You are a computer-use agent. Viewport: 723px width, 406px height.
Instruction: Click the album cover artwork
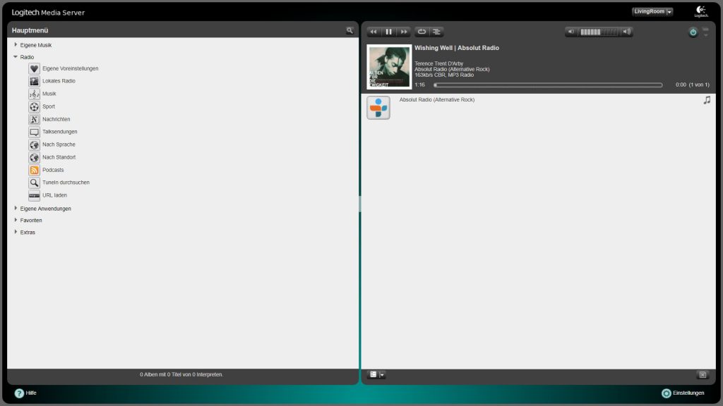pyautogui.click(x=389, y=67)
